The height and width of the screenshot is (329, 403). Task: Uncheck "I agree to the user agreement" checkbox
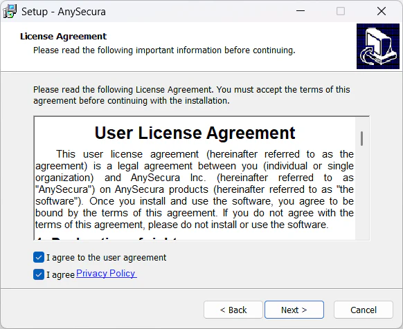pyautogui.click(x=39, y=257)
